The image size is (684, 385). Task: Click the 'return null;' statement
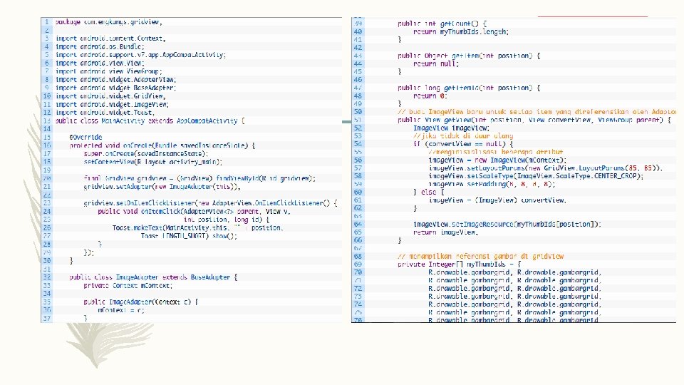[x=436, y=63]
